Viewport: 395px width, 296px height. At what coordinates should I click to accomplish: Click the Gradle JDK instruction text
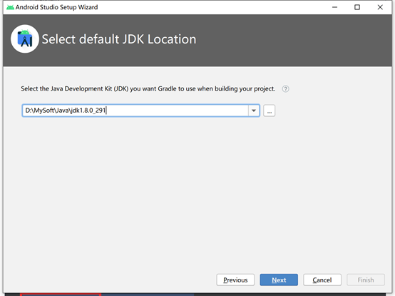coord(148,89)
